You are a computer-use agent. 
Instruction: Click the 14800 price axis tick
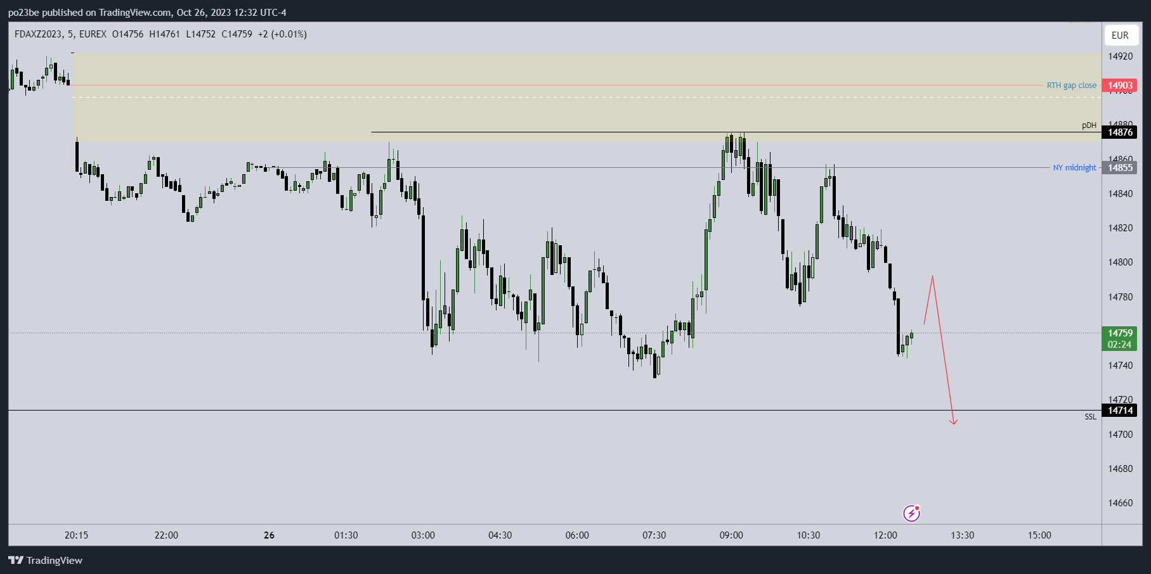pyautogui.click(x=1120, y=262)
